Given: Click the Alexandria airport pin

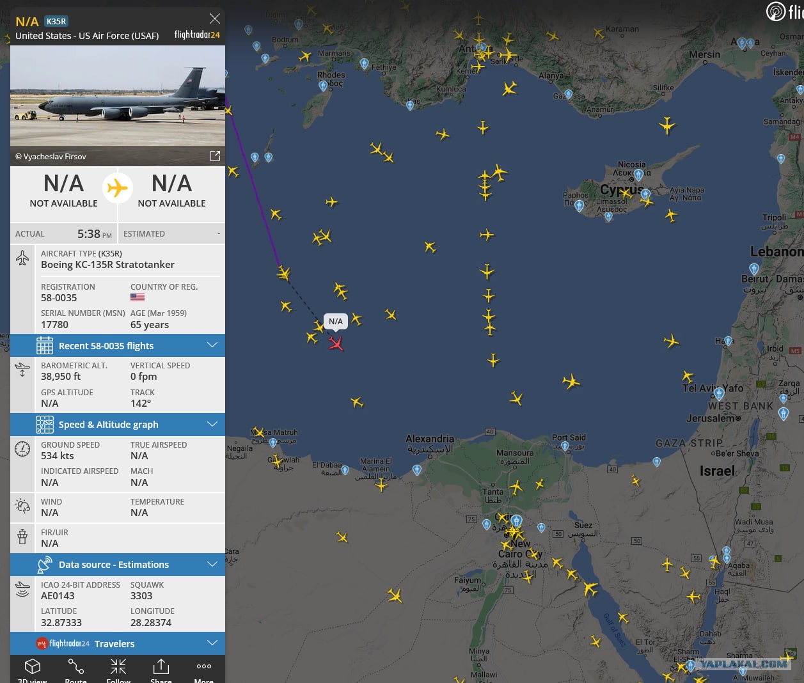Looking at the screenshot, I should tap(417, 470).
